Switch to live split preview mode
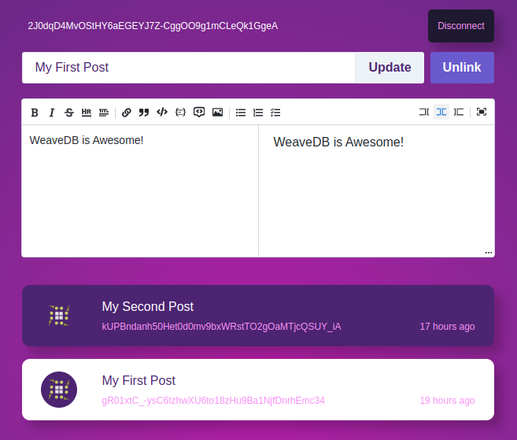Image resolution: width=517 pixels, height=440 pixels. pos(441,113)
